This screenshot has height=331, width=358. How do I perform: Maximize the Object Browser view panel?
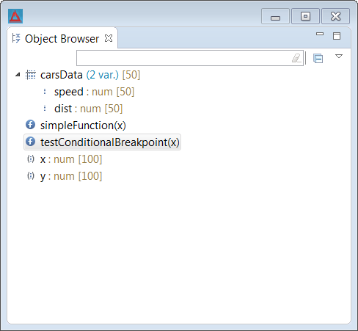pos(337,36)
